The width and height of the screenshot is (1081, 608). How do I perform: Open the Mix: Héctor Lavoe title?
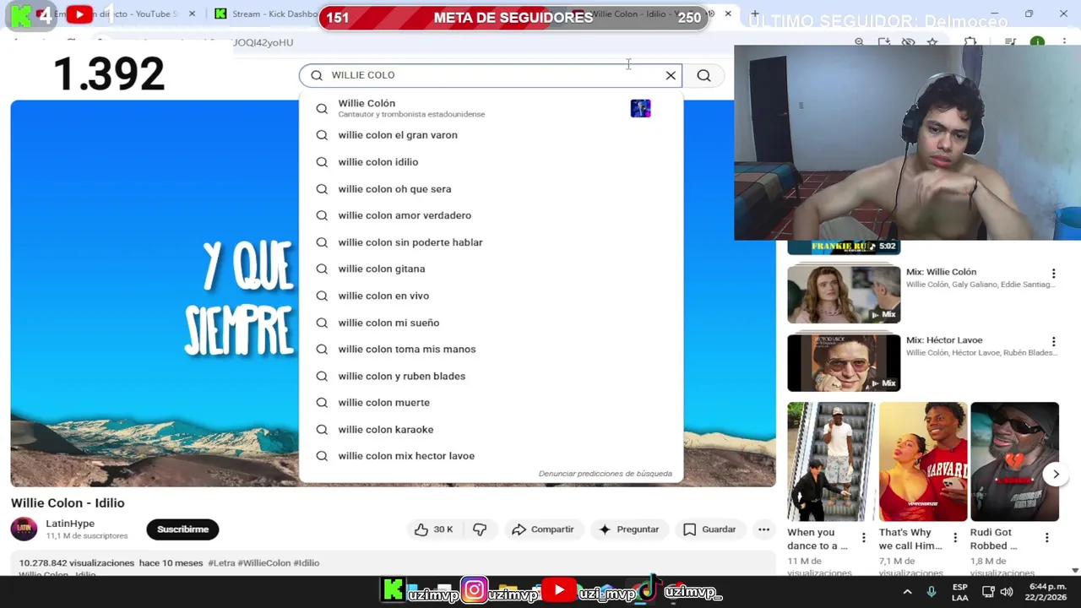[x=944, y=340]
